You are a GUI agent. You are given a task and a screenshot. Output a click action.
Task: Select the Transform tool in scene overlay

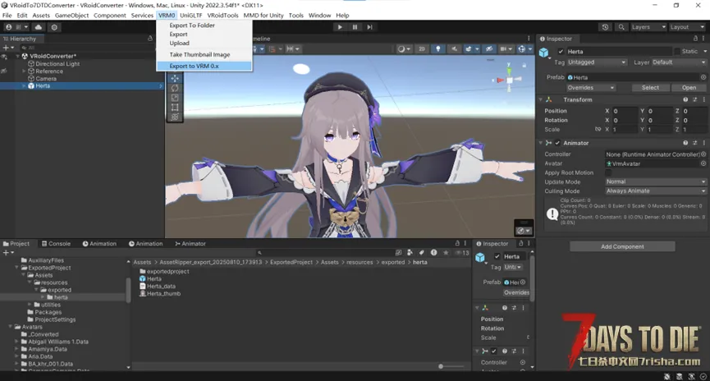(175, 117)
